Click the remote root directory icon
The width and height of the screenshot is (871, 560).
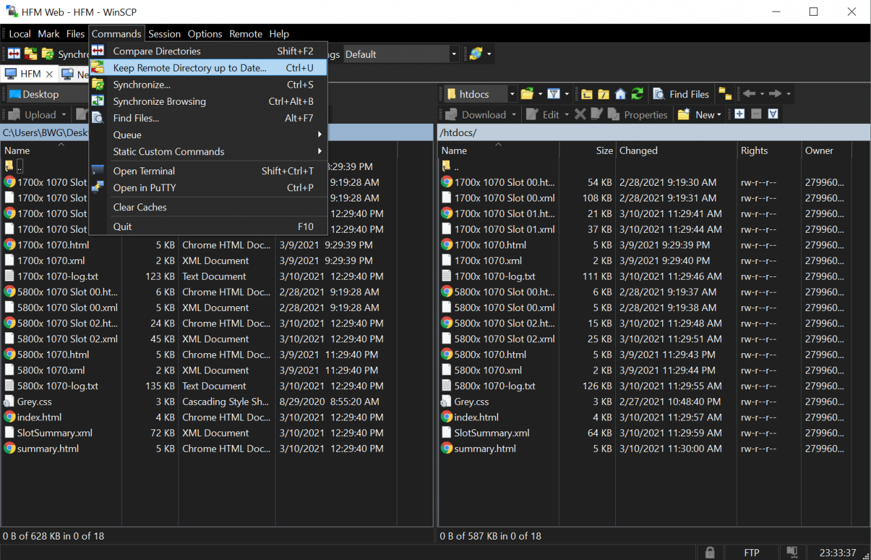coord(604,95)
